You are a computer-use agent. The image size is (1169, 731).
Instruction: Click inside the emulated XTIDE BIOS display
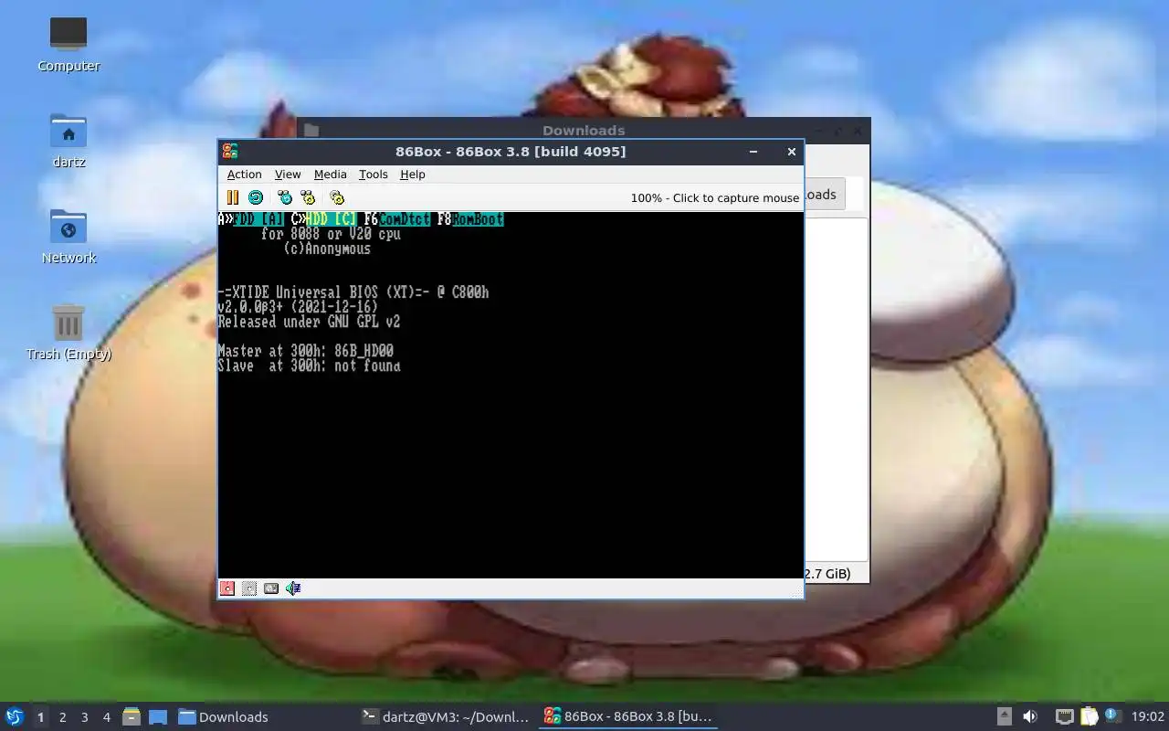pos(511,395)
